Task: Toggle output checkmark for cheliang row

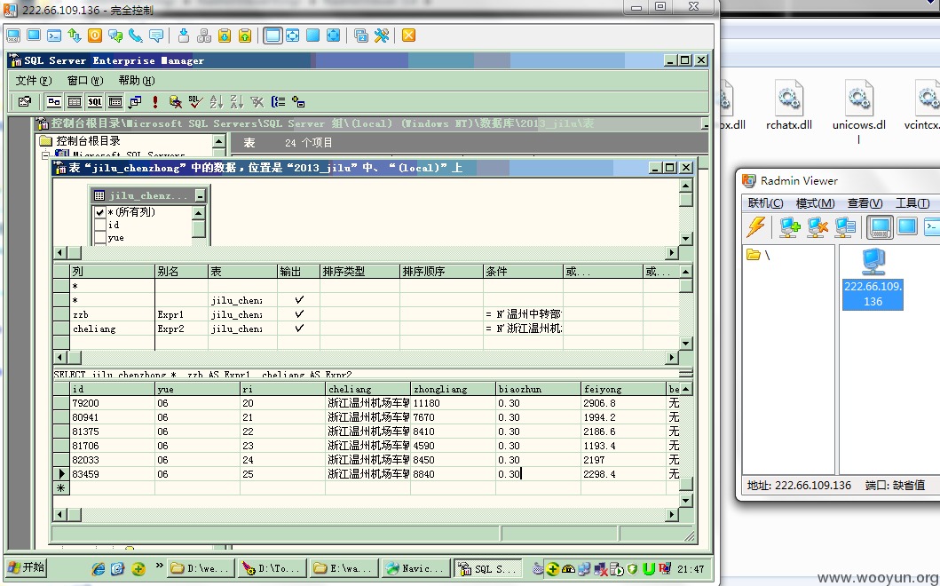Action: (299, 329)
